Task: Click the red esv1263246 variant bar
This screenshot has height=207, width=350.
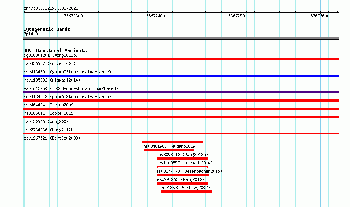Action: (186, 192)
